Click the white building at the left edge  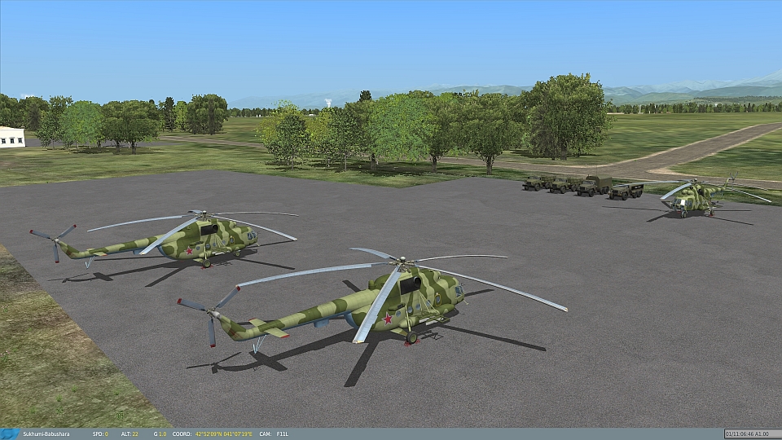11,137
